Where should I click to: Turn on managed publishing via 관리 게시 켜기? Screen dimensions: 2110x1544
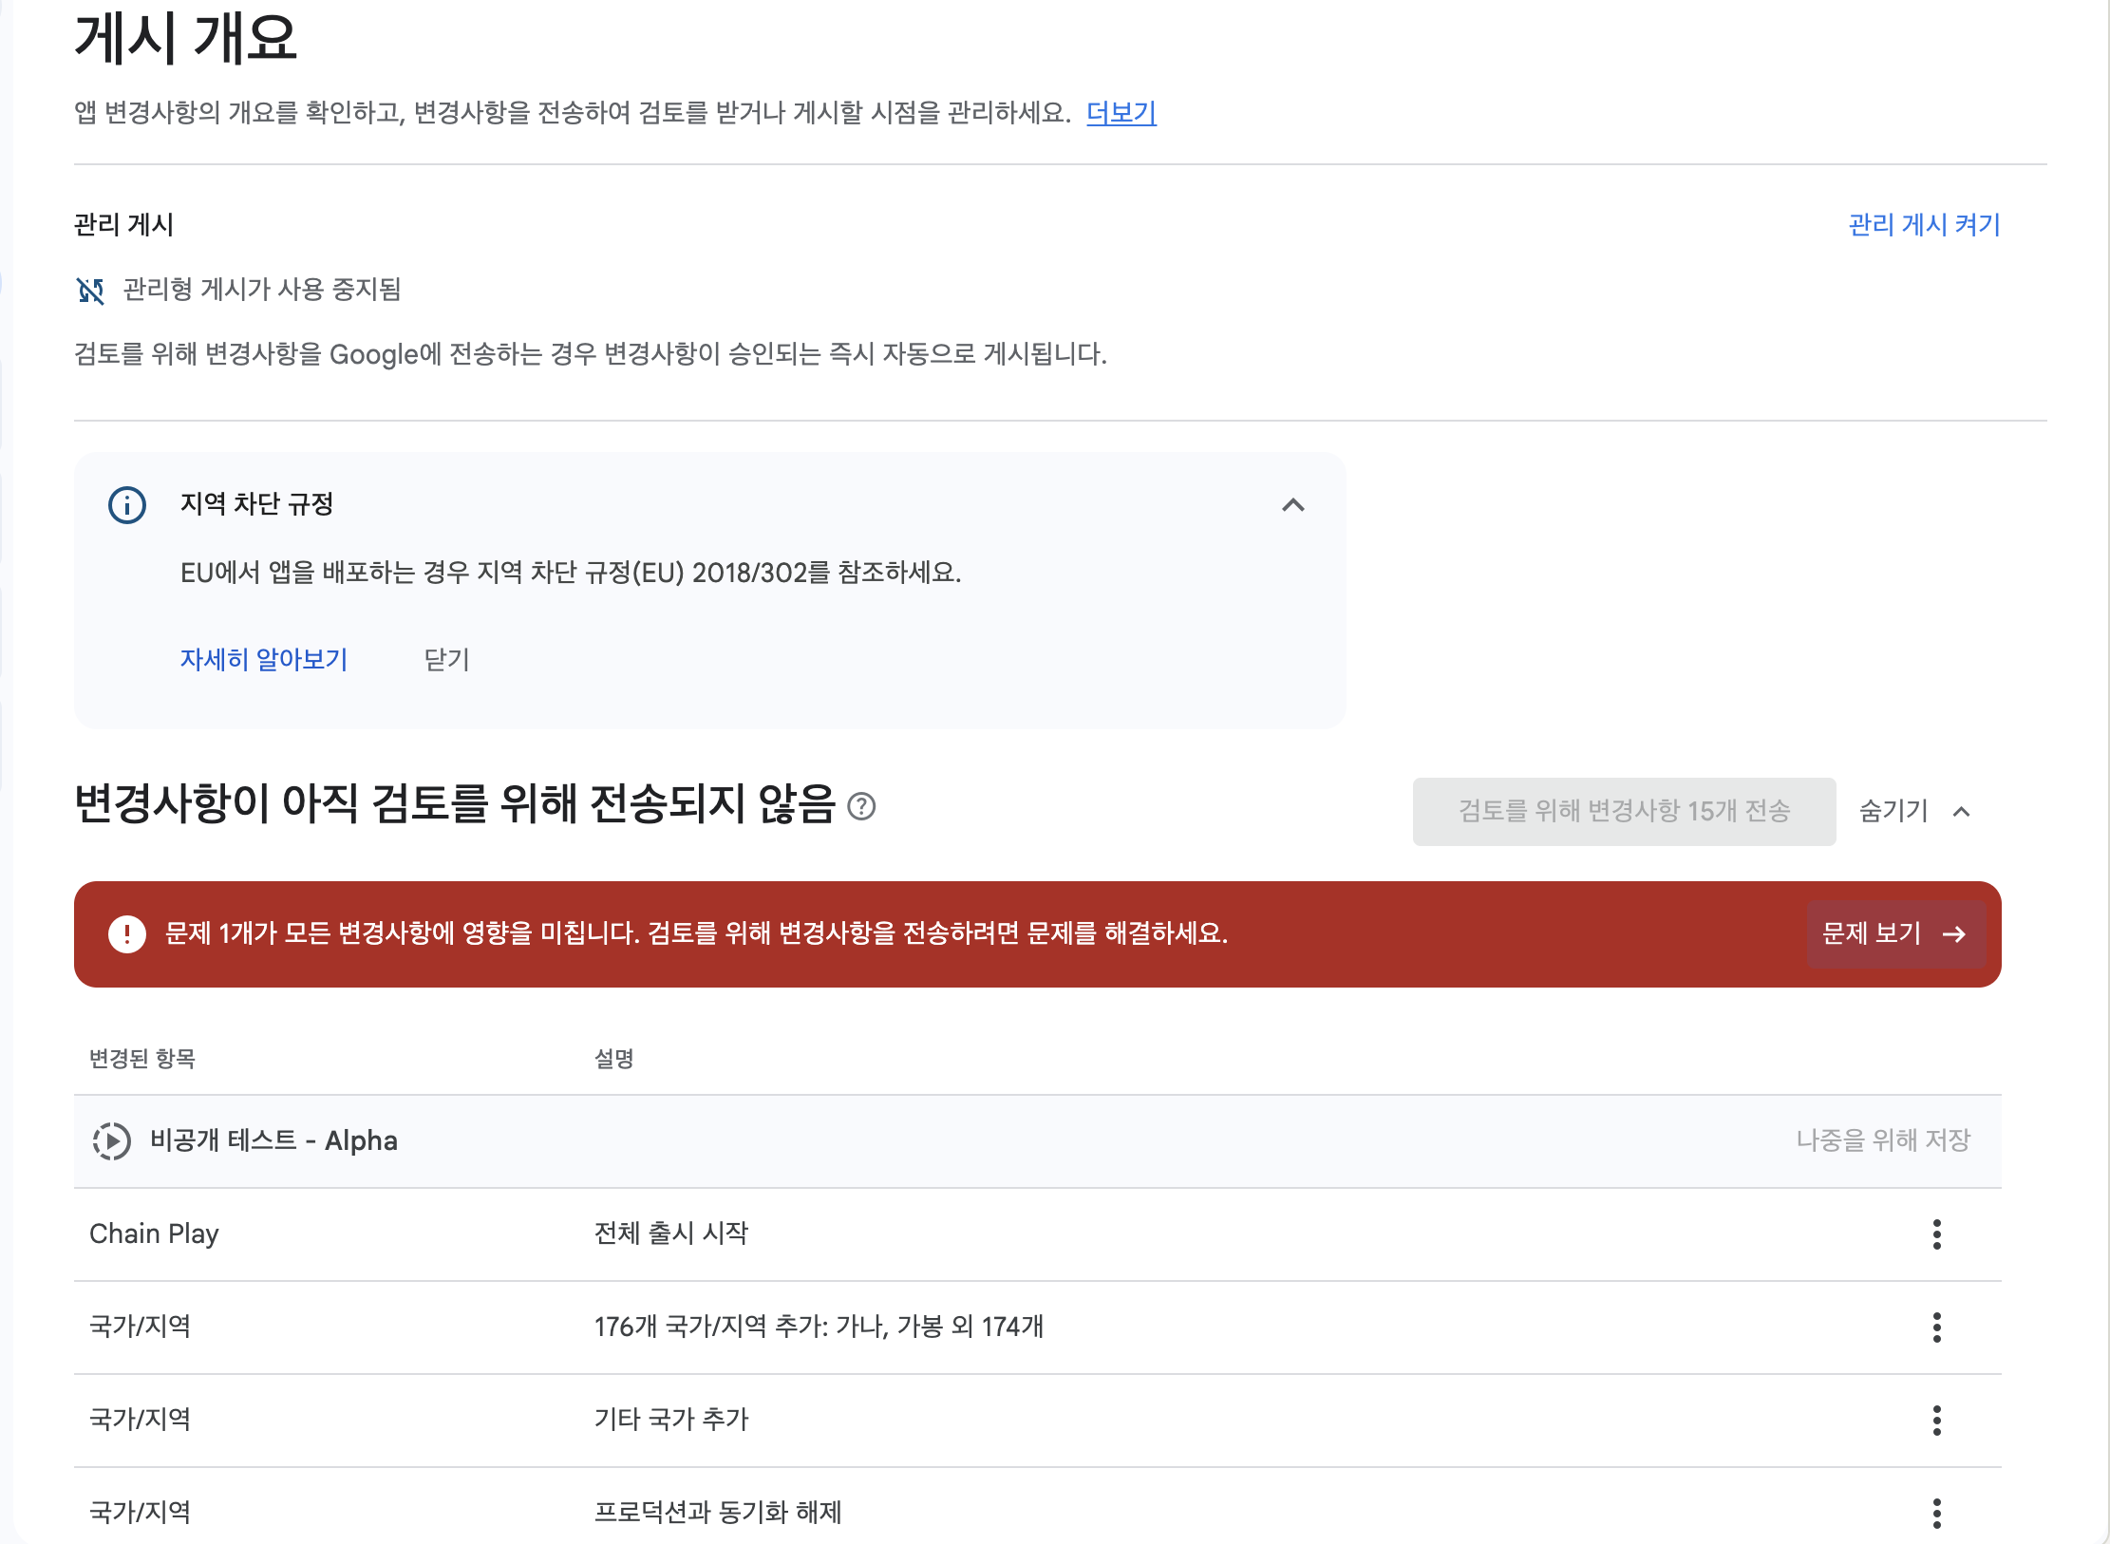point(1925,225)
